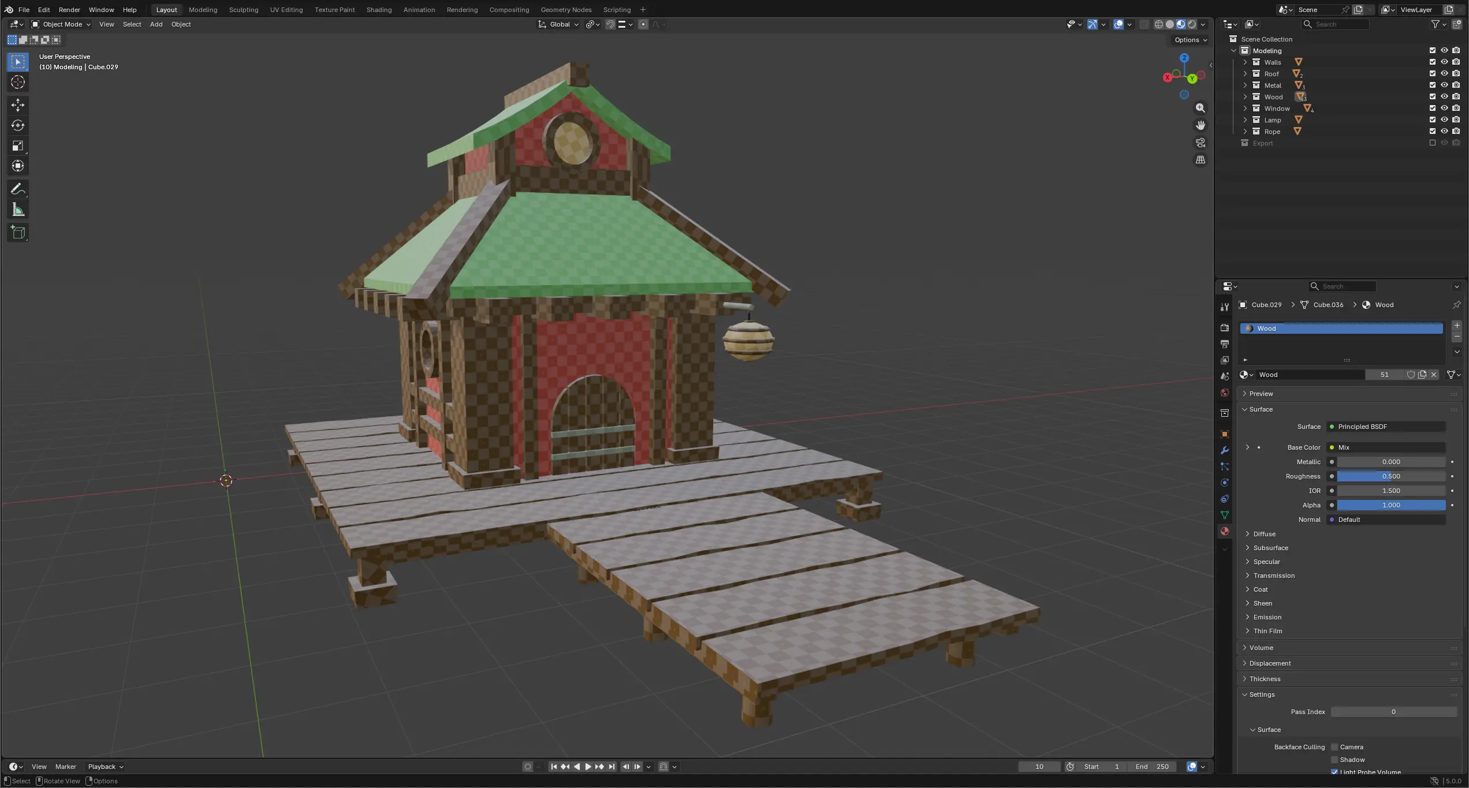Viewport: 1469px width, 788px height.
Task: Click the viewport Options button
Action: (1191, 40)
